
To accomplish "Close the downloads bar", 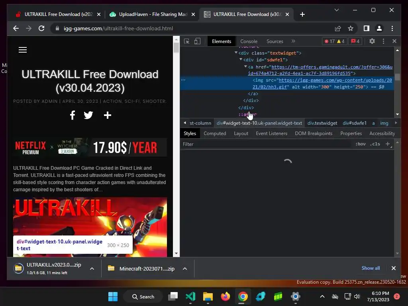I will [x=393, y=268].
